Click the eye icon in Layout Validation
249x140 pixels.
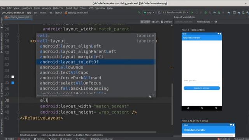pos(216,22)
